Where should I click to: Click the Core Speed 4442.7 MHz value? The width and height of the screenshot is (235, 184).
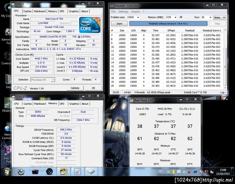pyautogui.click(x=41, y=59)
